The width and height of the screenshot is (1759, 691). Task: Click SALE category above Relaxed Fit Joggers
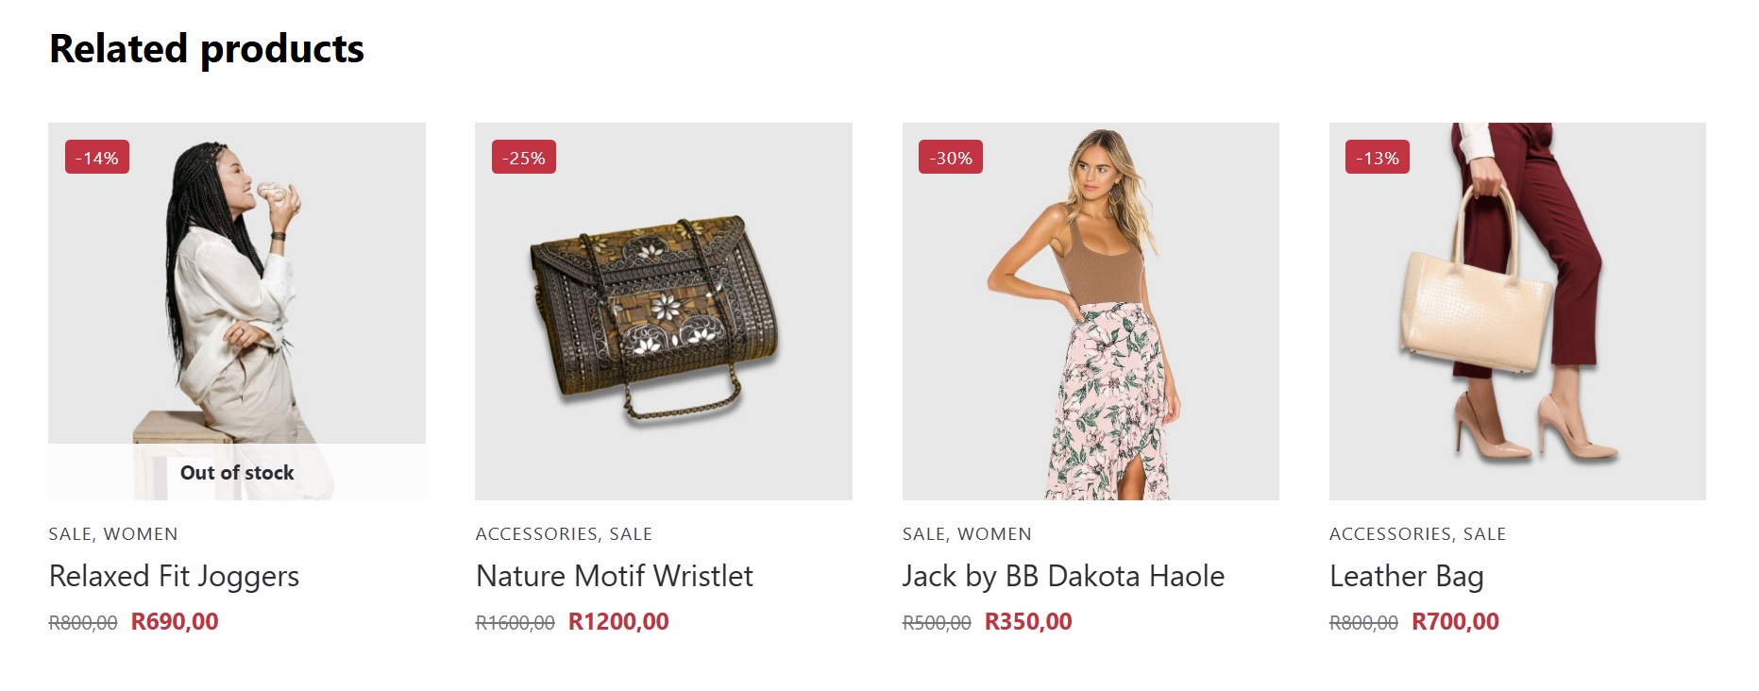point(70,534)
